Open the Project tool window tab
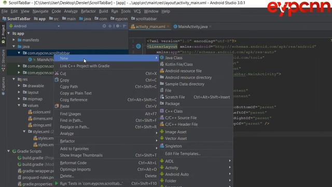 pos(3,34)
